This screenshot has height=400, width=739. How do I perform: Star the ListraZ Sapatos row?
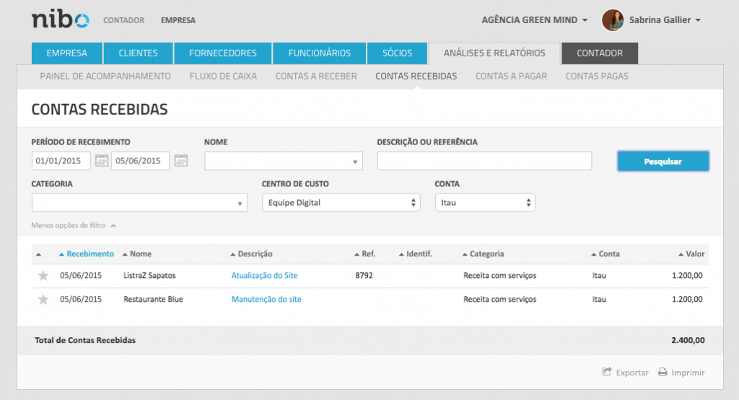click(43, 276)
